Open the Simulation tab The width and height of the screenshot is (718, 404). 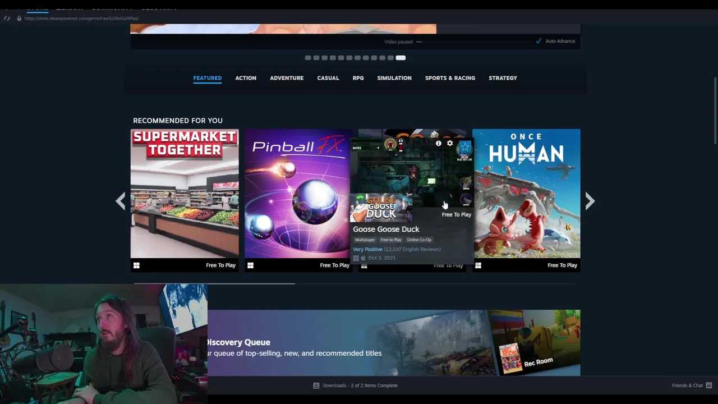click(x=394, y=78)
